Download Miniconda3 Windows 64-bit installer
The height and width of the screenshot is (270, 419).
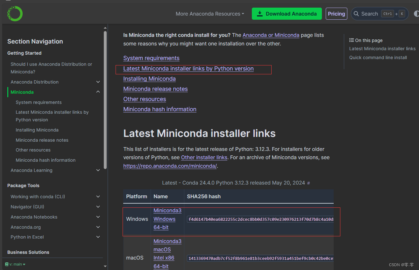(167, 219)
